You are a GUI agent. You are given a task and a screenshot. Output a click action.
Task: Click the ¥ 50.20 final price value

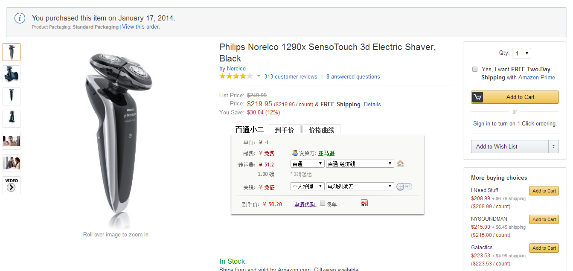(x=272, y=204)
